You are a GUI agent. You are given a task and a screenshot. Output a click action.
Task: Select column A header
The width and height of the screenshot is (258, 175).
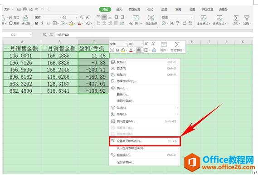[x=22, y=42]
